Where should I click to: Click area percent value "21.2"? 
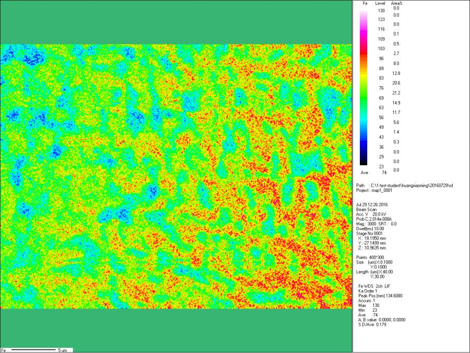(x=396, y=93)
